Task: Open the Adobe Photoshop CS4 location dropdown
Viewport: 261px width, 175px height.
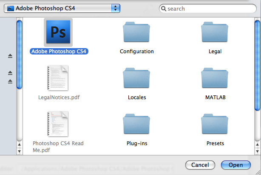Action: [62, 9]
